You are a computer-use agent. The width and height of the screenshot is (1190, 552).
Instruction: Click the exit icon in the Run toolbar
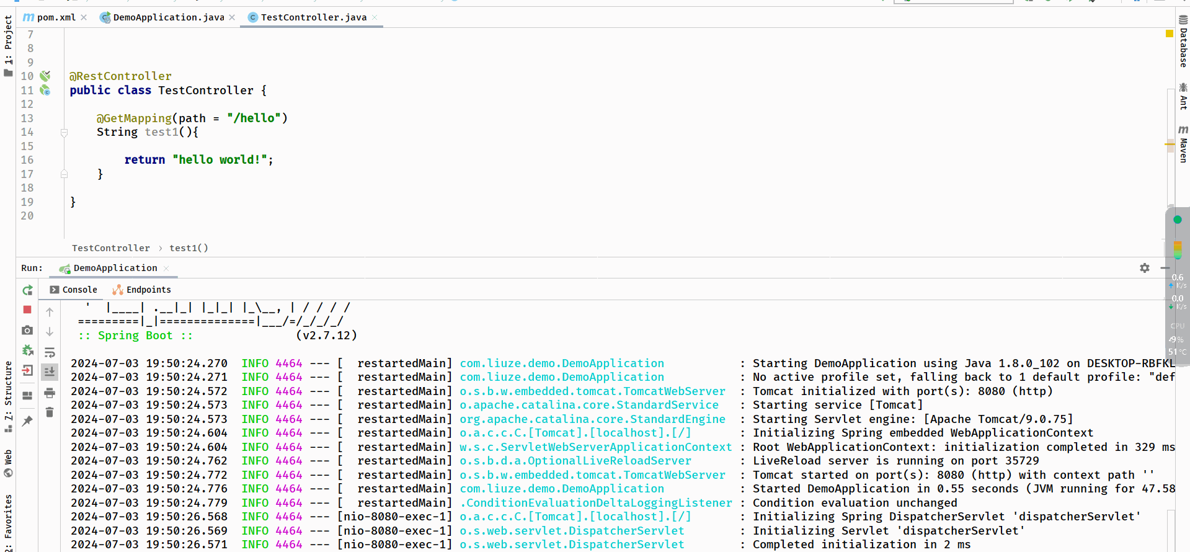[27, 370]
